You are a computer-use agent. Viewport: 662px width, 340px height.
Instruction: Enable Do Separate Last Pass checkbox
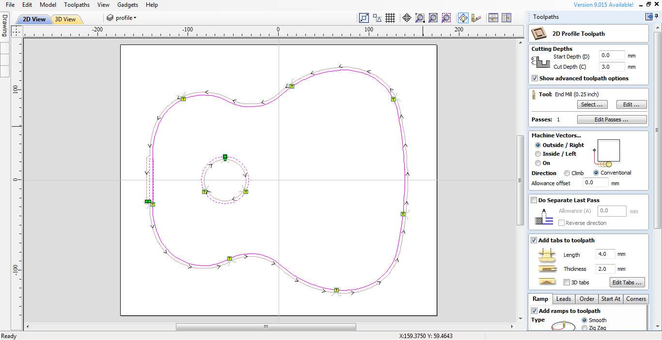point(534,200)
